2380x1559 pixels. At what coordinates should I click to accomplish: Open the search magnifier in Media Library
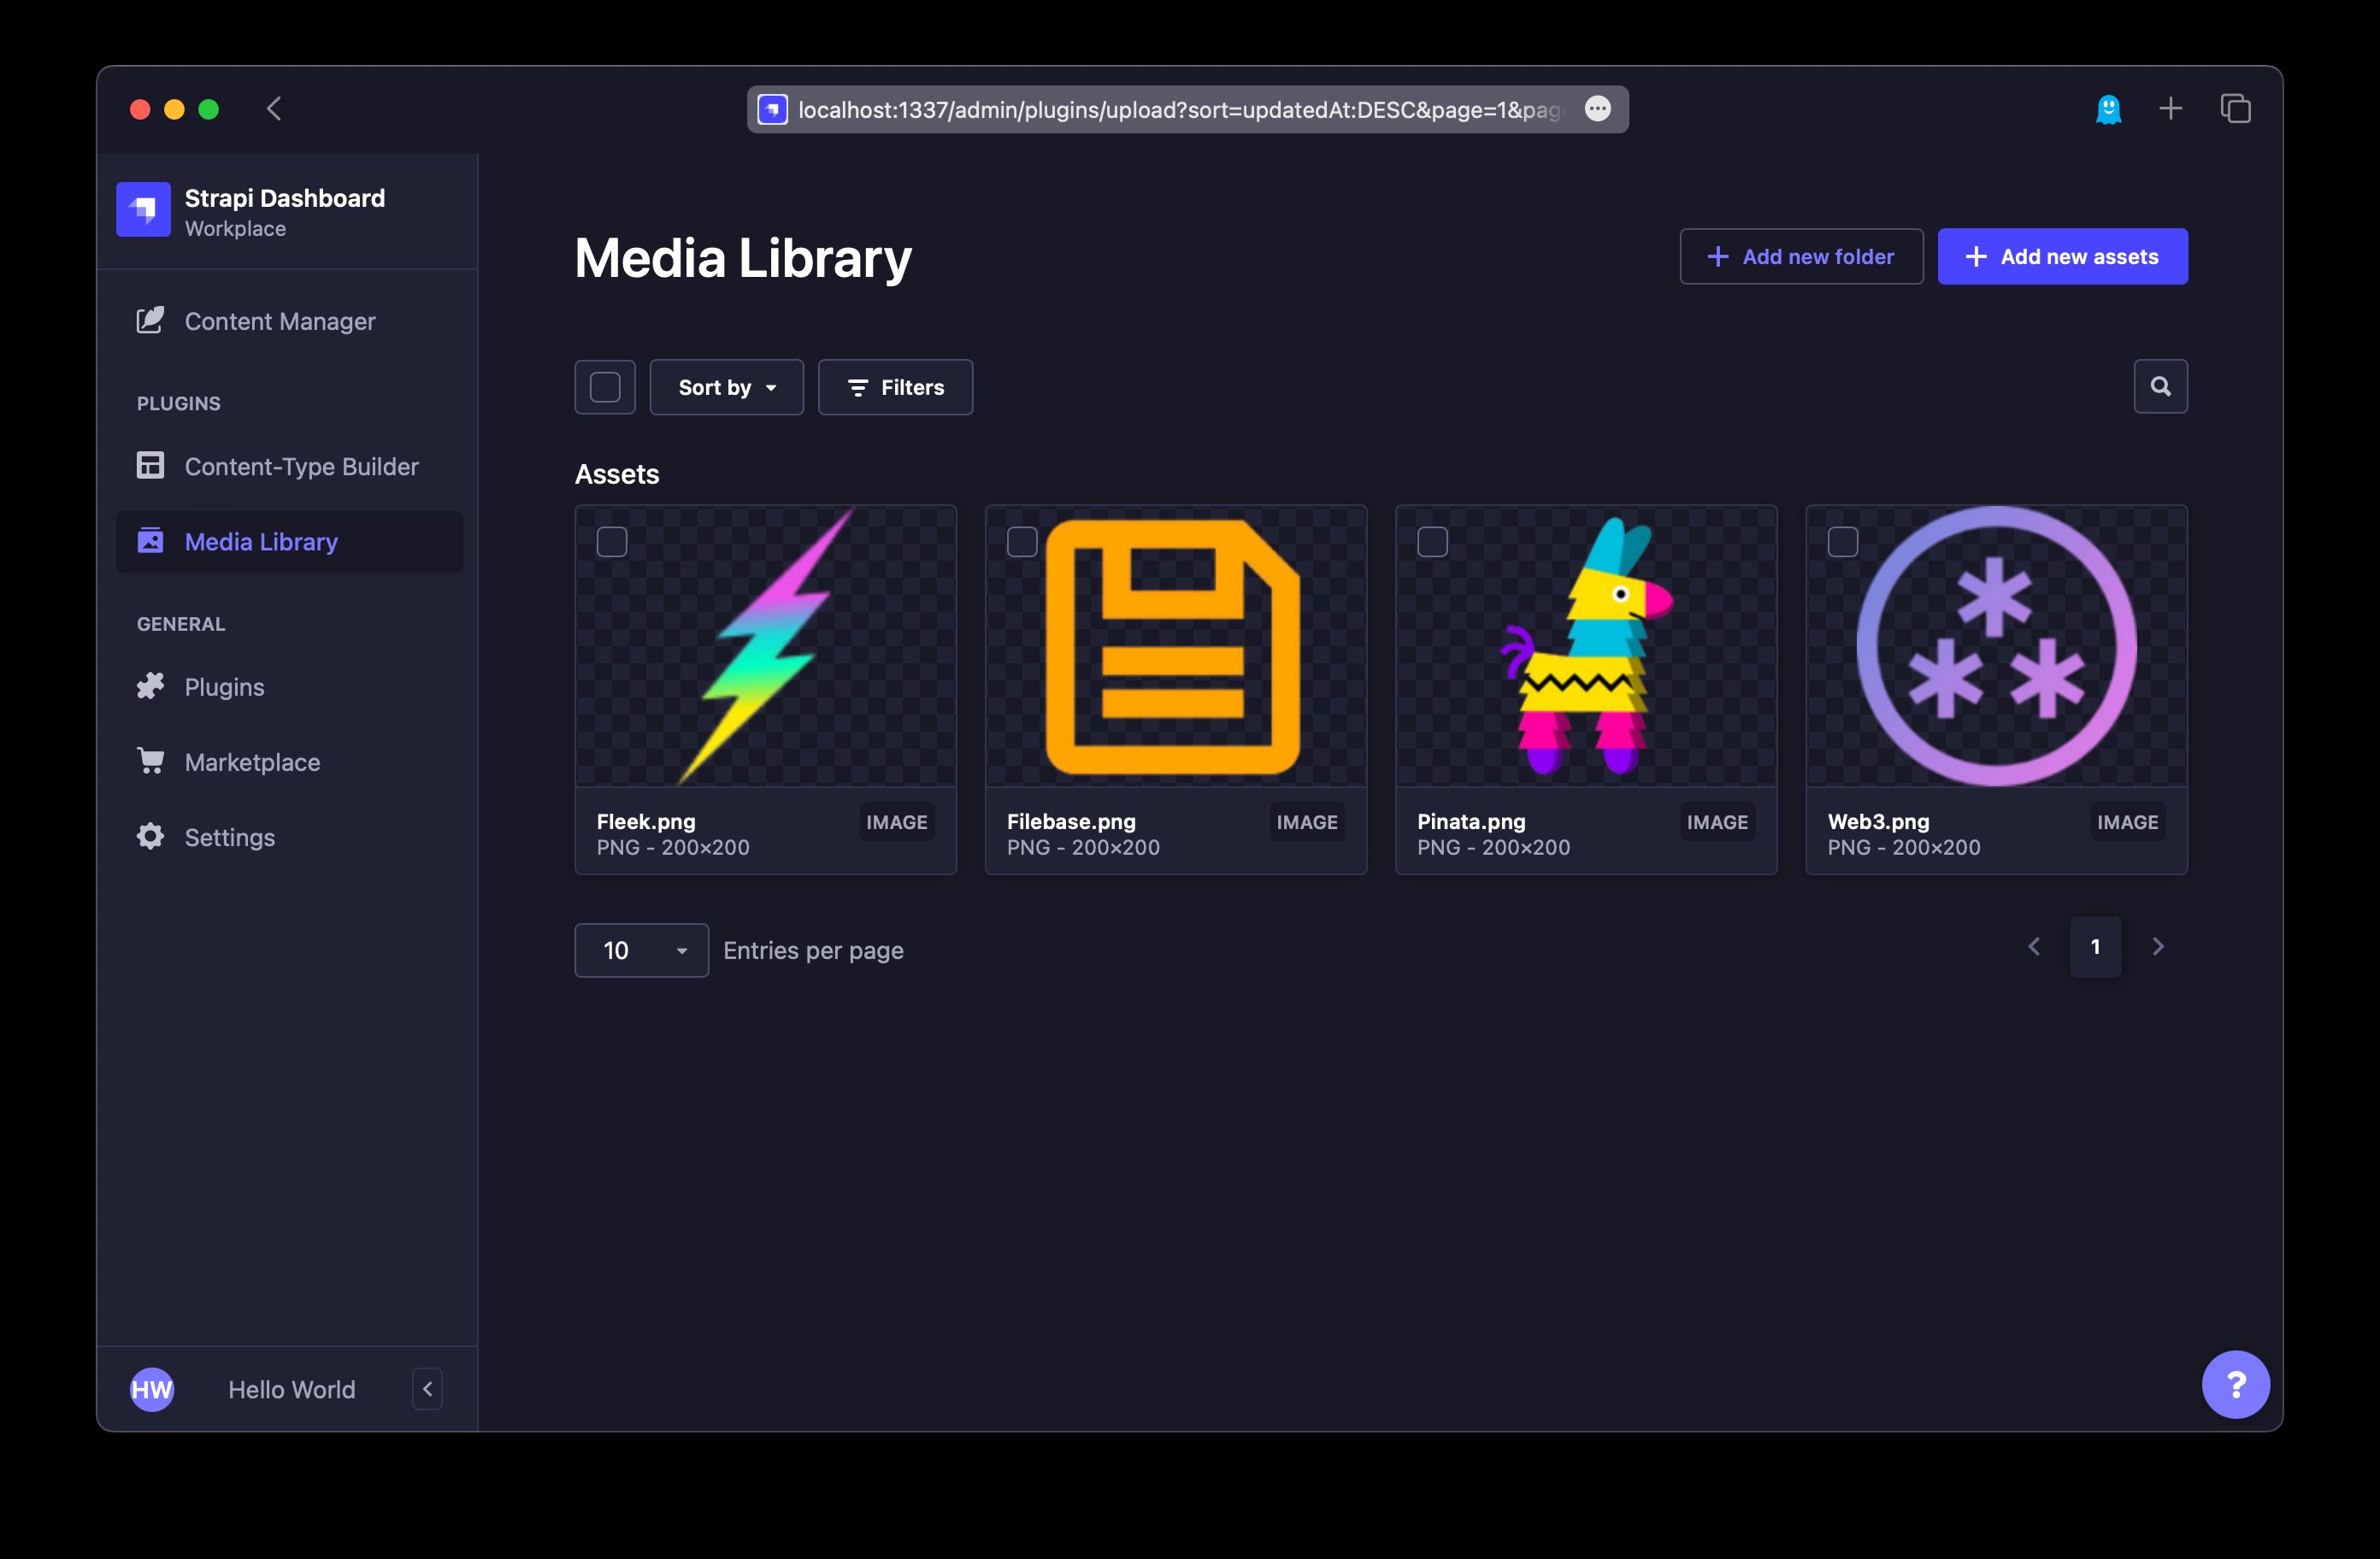(2160, 386)
